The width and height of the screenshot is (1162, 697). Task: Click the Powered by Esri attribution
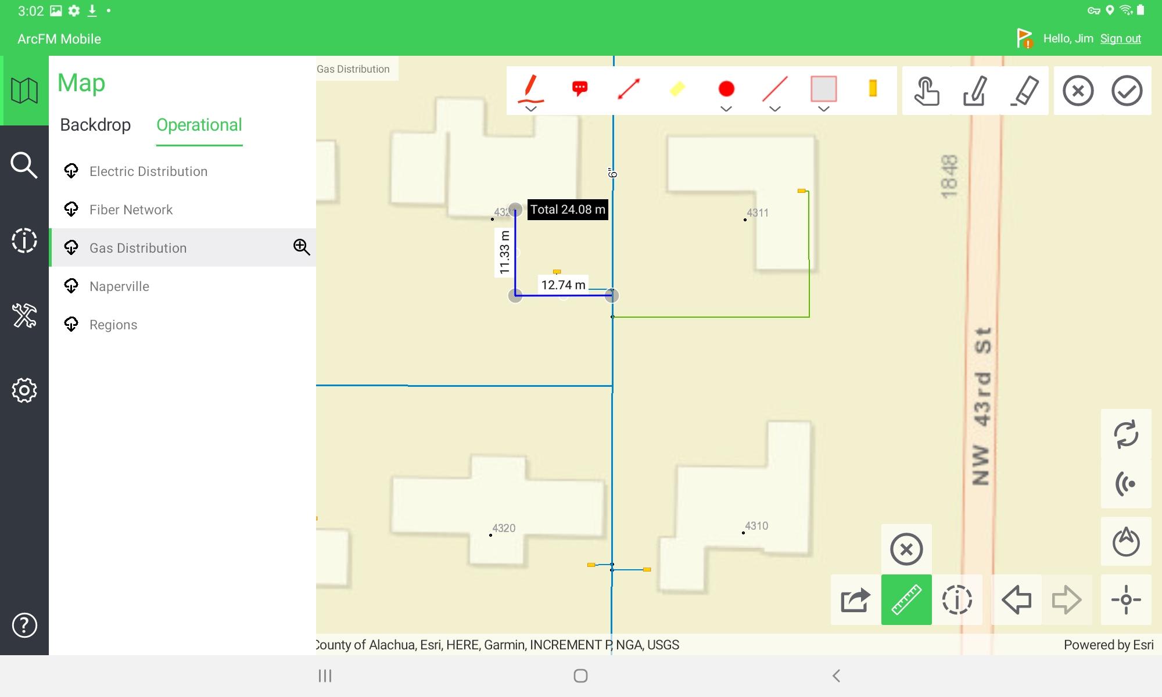1109,645
